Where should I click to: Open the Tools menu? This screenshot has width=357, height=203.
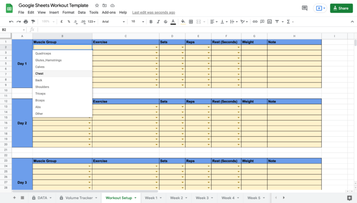pyautogui.click(x=93, y=13)
